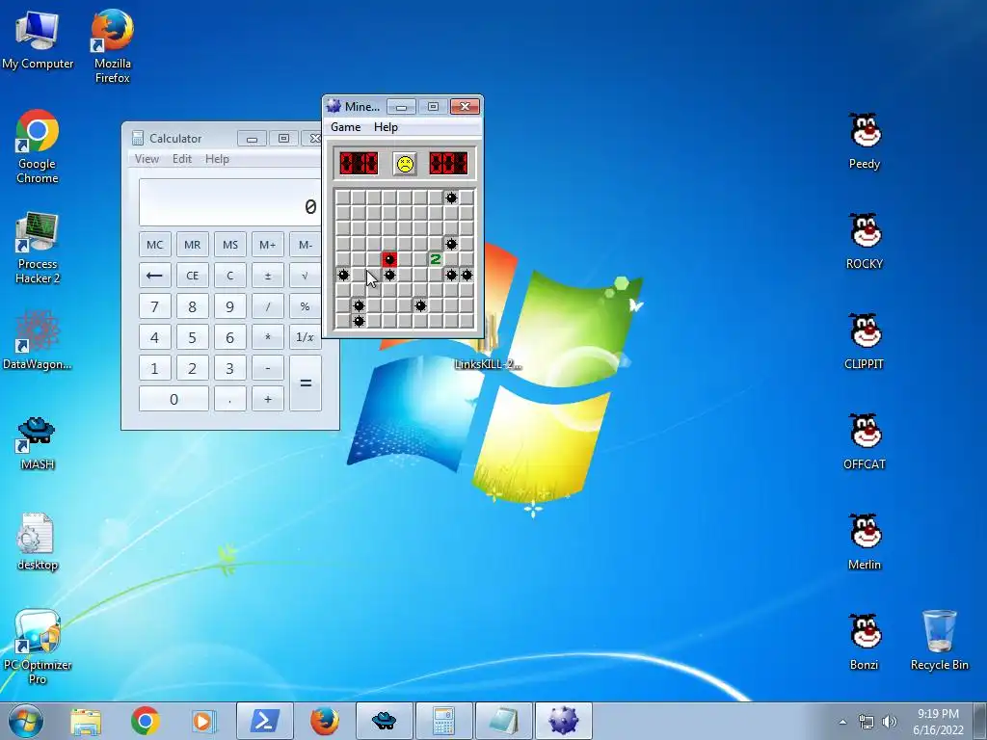Click plus-minus sign button

pos(268,276)
